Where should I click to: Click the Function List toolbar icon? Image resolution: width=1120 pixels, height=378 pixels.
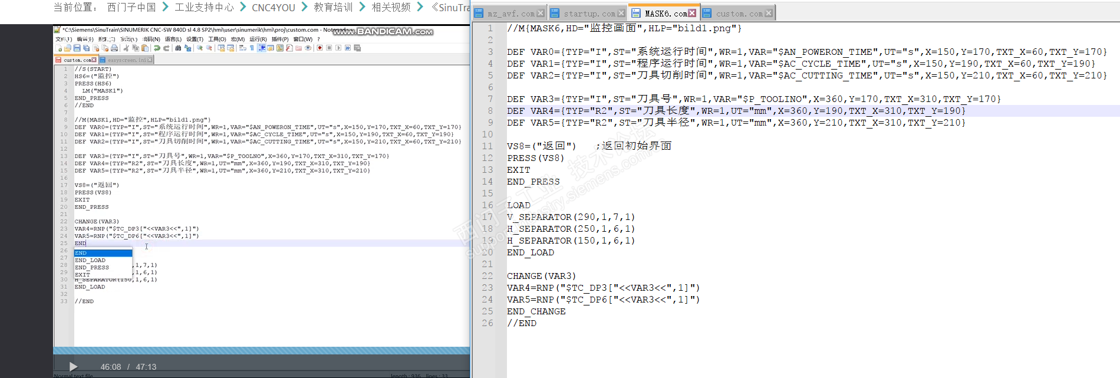click(x=289, y=48)
